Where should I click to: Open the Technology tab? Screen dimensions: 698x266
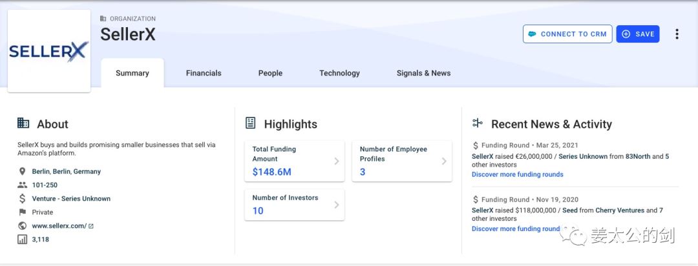click(339, 74)
